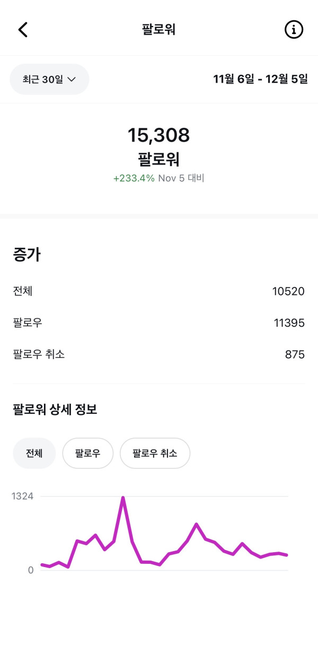This screenshot has height=654, width=318.
Task: Click the 팔로워 상세 정보 heading
Action: click(55, 409)
